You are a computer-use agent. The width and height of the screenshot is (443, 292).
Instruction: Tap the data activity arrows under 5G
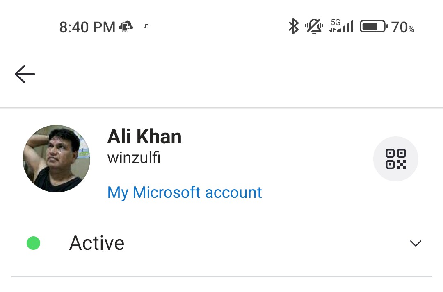pos(333,30)
